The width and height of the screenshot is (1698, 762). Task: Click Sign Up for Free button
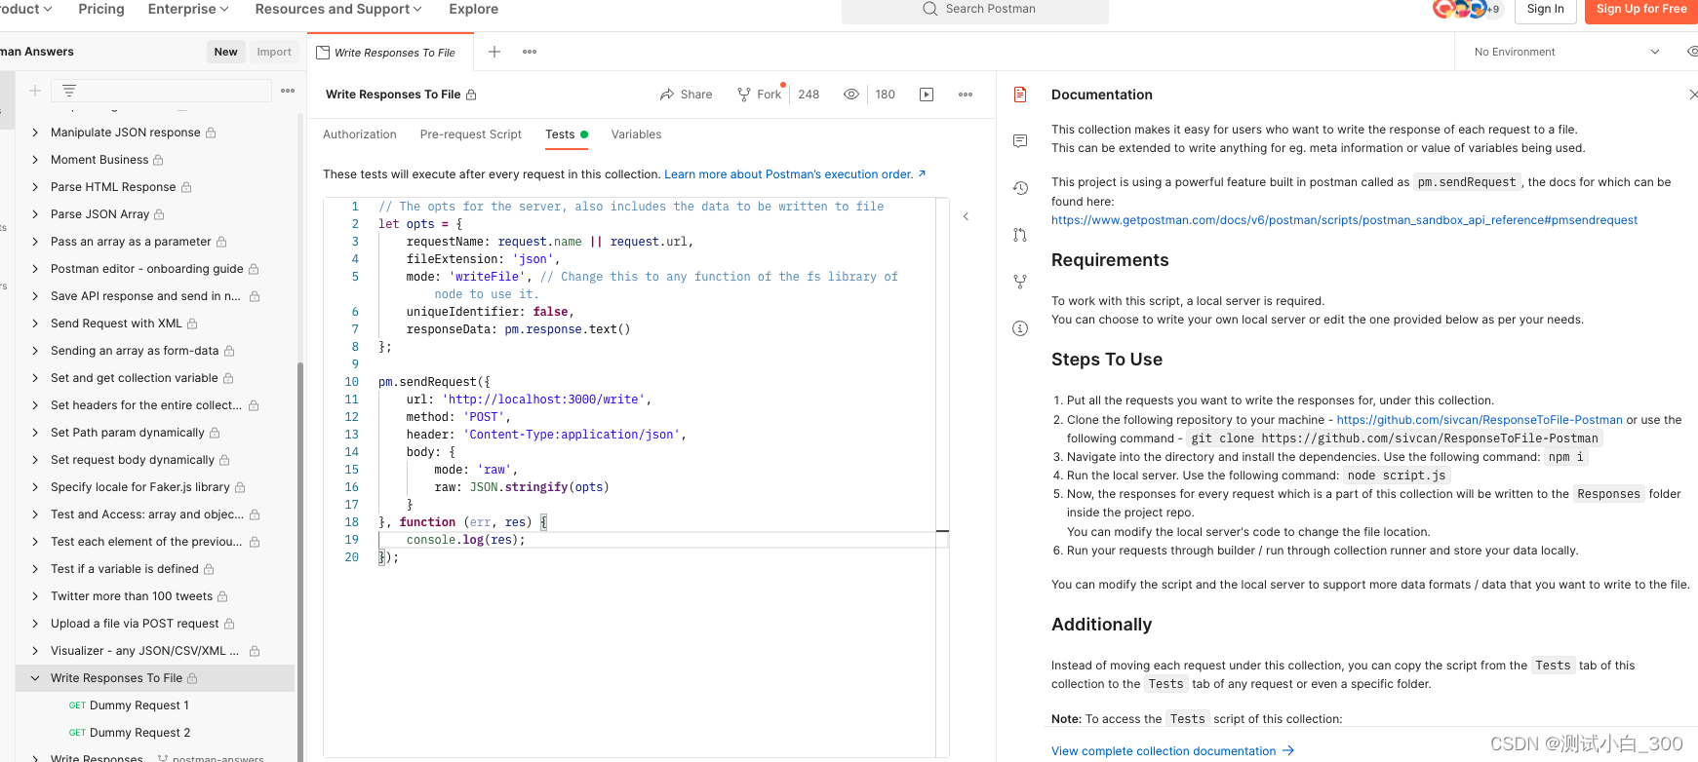1641,9
